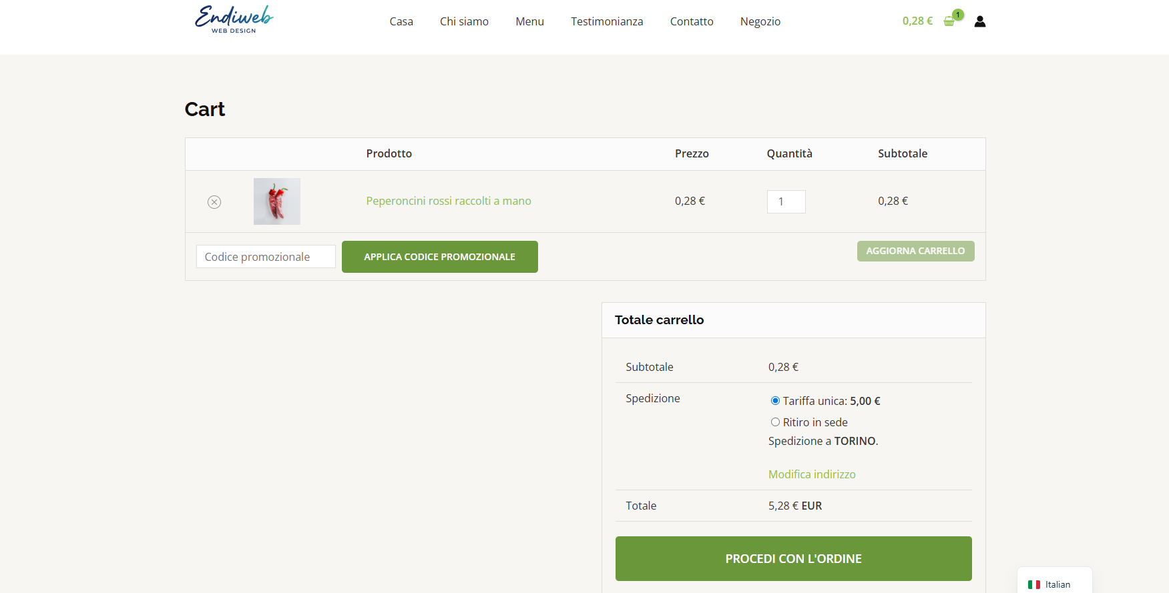Navigate to the Menu page
This screenshot has width=1169, height=593.
pos(529,21)
